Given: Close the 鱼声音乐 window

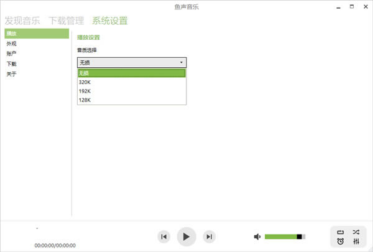Looking at the screenshot, I should [x=366, y=7].
